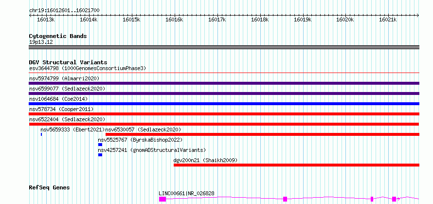Click the 16013k ruler position
The width and height of the screenshot is (433, 204).
pyautogui.click(x=46, y=19)
